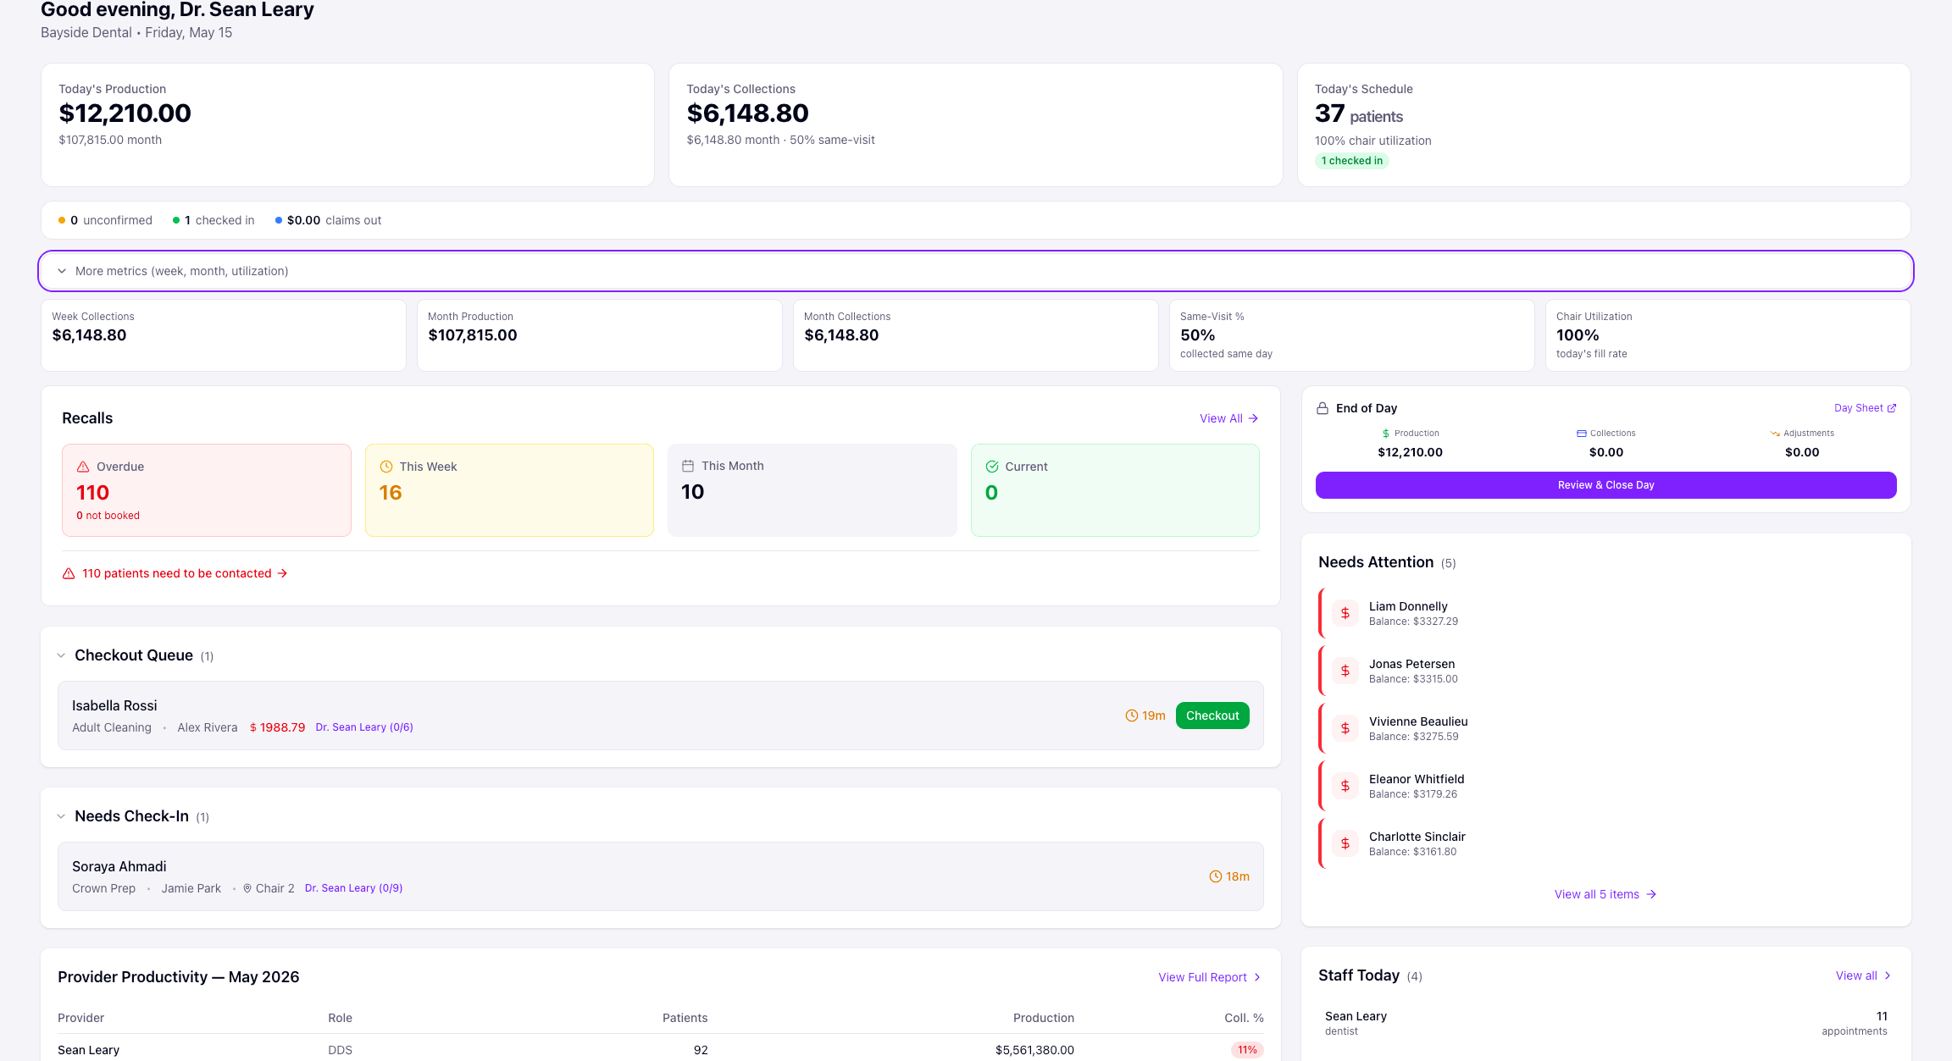Open View All recalls link
This screenshot has height=1061, width=1952.
click(x=1228, y=418)
